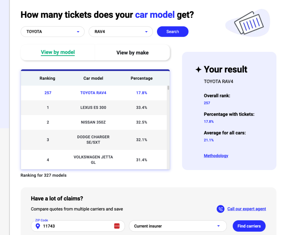Click the location pin icon in ZIP field
The image size is (286, 235).
tap(38, 226)
